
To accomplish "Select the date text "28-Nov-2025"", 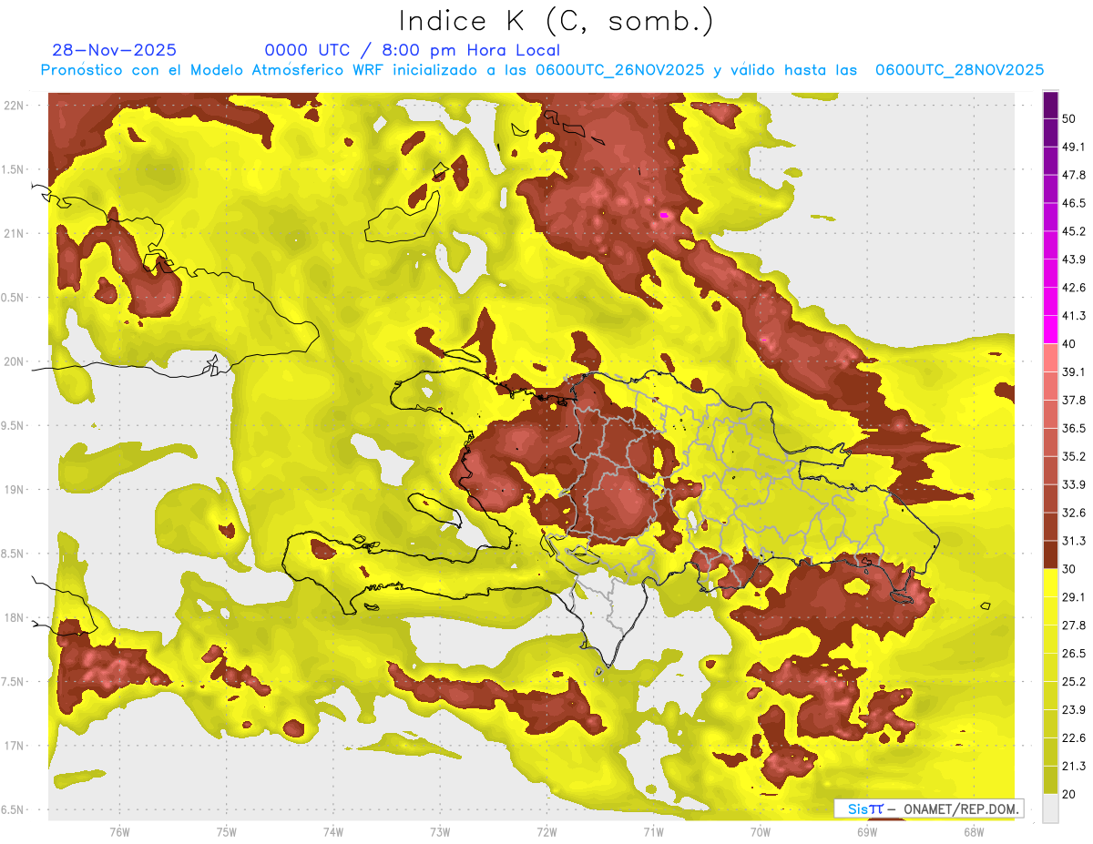I will (115, 50).
